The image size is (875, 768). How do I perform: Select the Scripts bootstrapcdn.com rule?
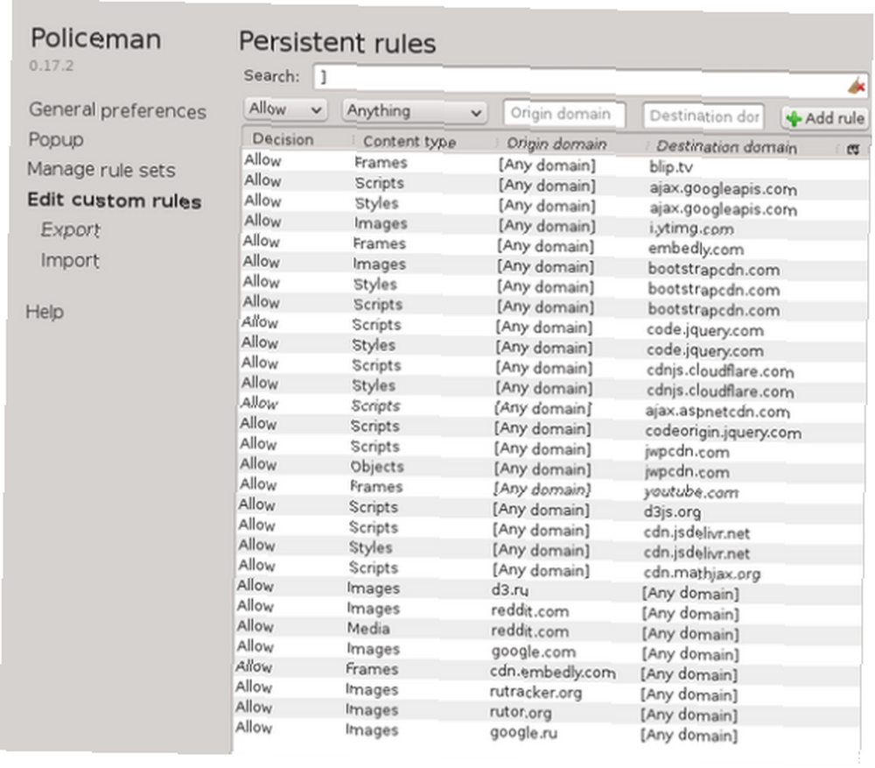pos(553,306)
